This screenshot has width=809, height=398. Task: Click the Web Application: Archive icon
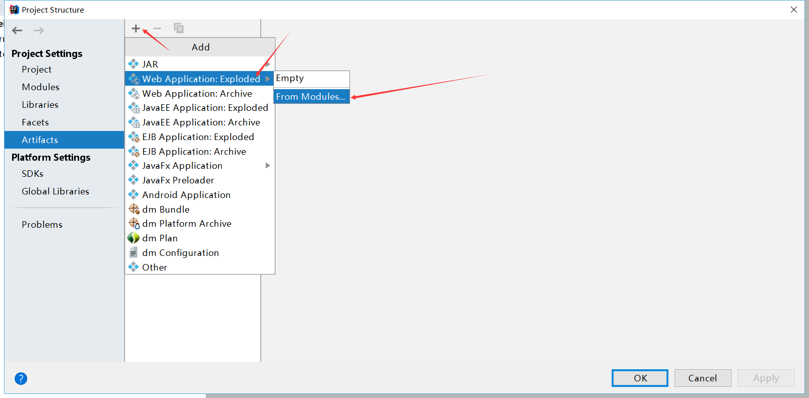pos(133,93)
